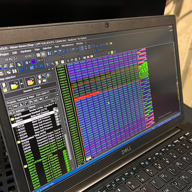Open the Miscellaneous menu

click(67, 45)
